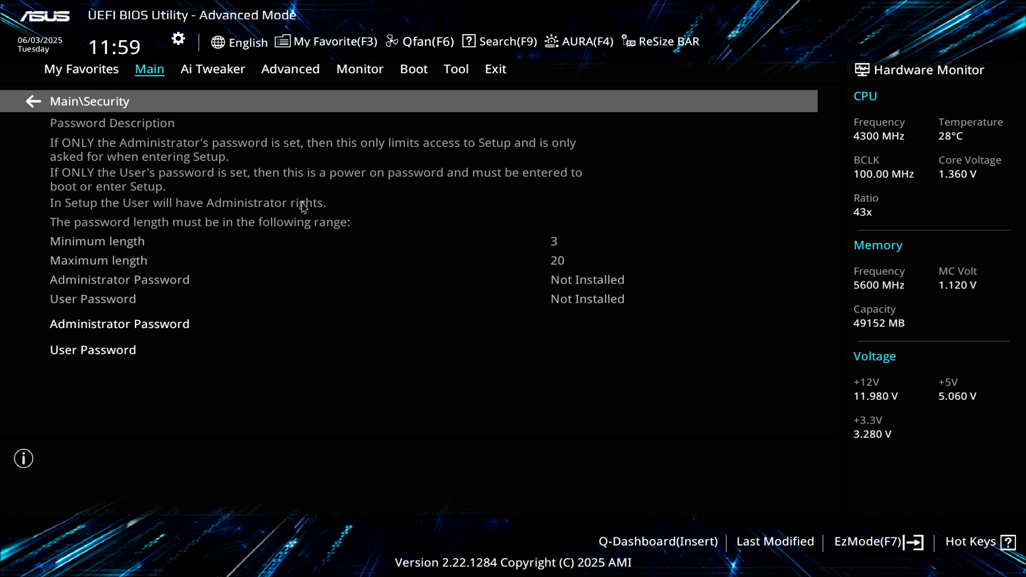Click the info icon at bottom left
Screen dimensions: 1026x577
24,458
